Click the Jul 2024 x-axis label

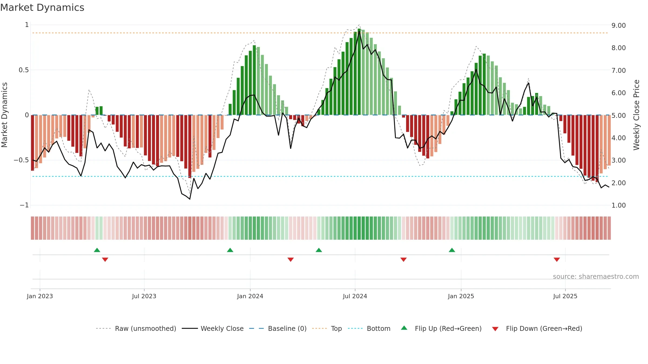click(x=355, y=296)
